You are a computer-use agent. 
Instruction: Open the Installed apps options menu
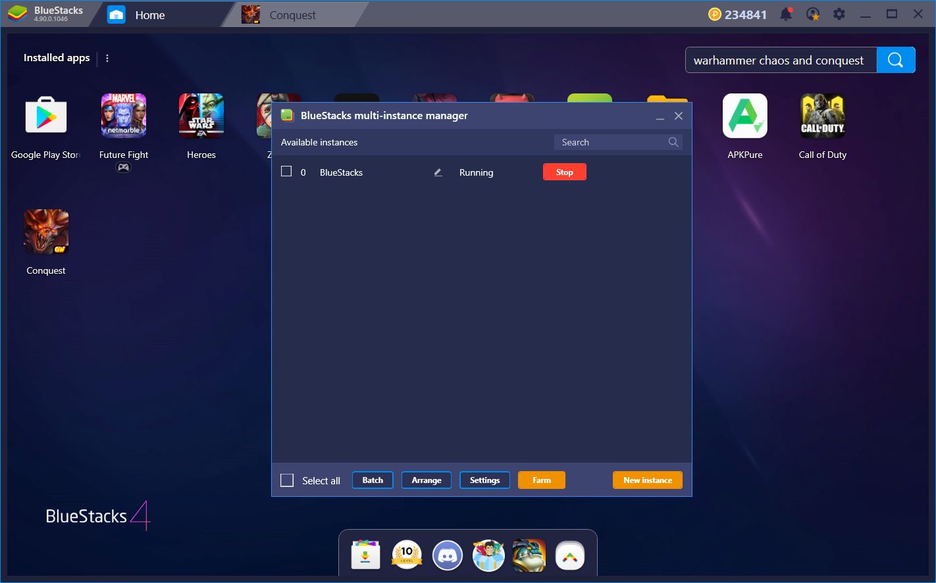click(x=107, y=58)
